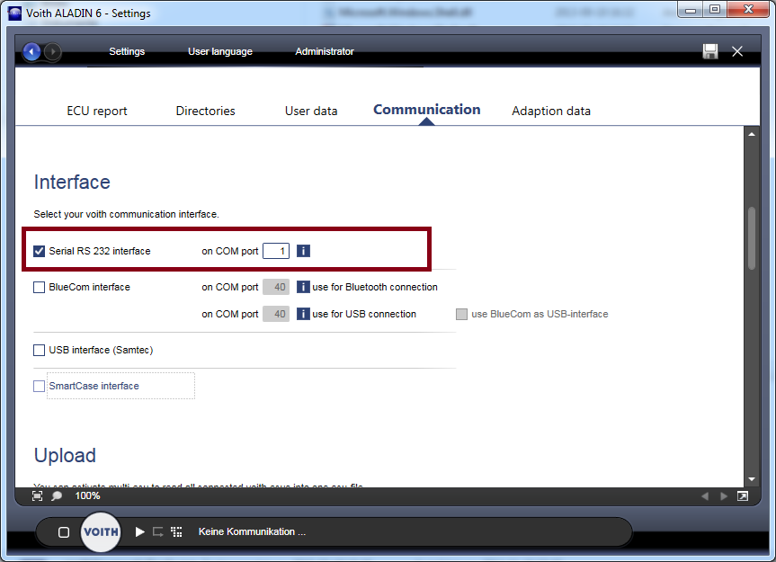Open info icon for USB connection
Viewport: 776px width, 562px height.
303,314
